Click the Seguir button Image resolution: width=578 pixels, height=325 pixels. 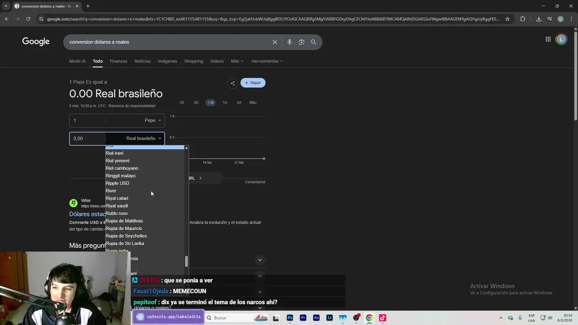[x=253, y=83]
